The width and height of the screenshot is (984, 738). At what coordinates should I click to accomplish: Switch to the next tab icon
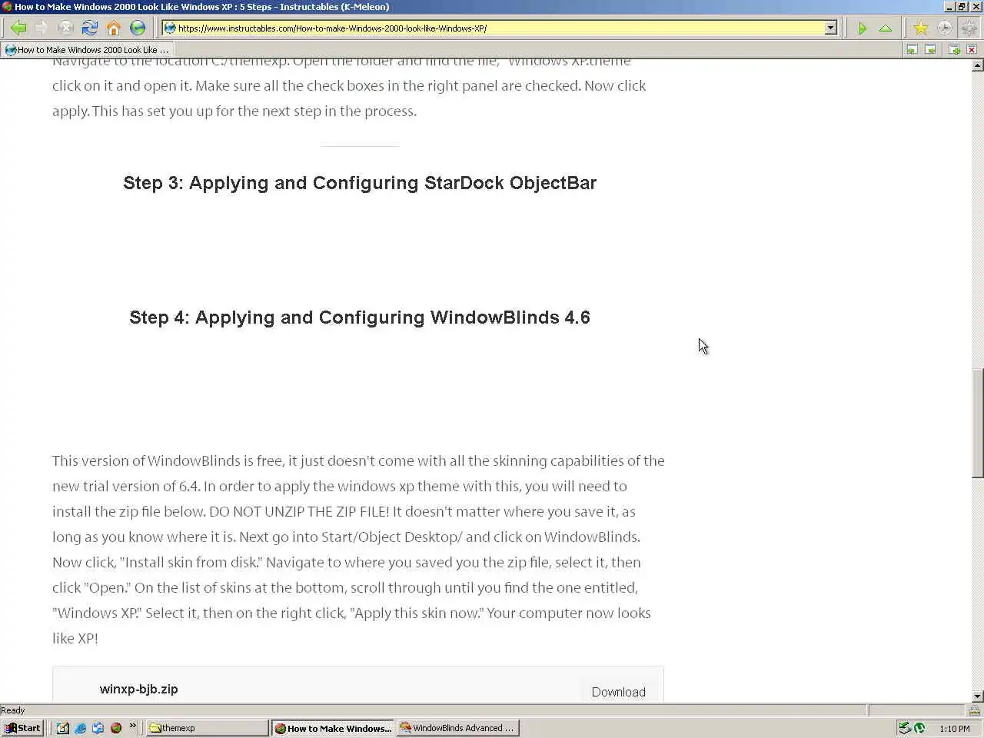click(x=930, y=49)
